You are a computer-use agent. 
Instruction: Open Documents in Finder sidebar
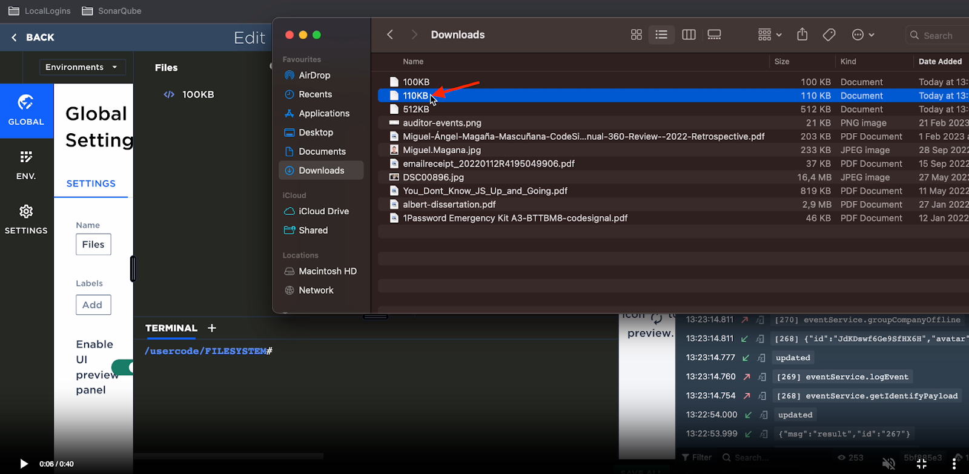[321, 151]
